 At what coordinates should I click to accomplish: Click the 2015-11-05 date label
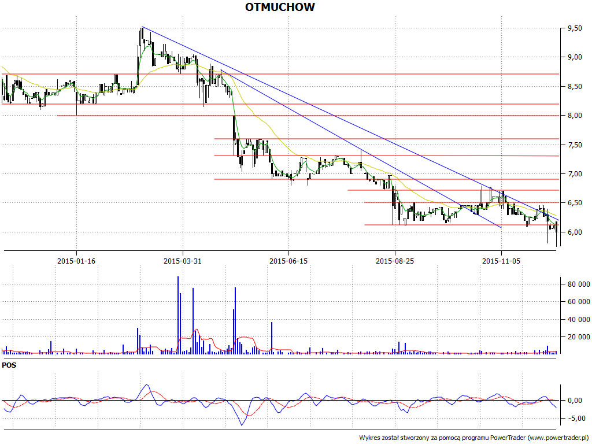click(x=501, y=261)
